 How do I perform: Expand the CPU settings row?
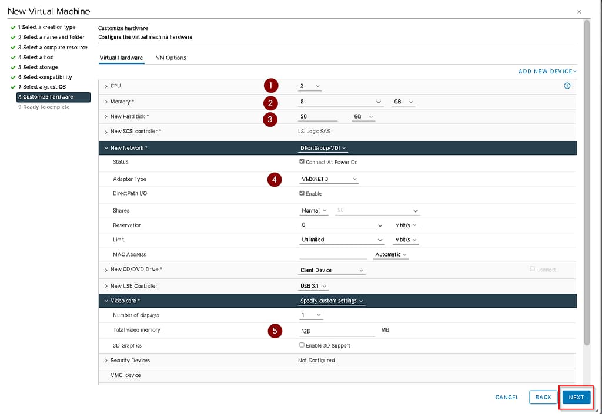pyautogui.click(x=106, y=86)
